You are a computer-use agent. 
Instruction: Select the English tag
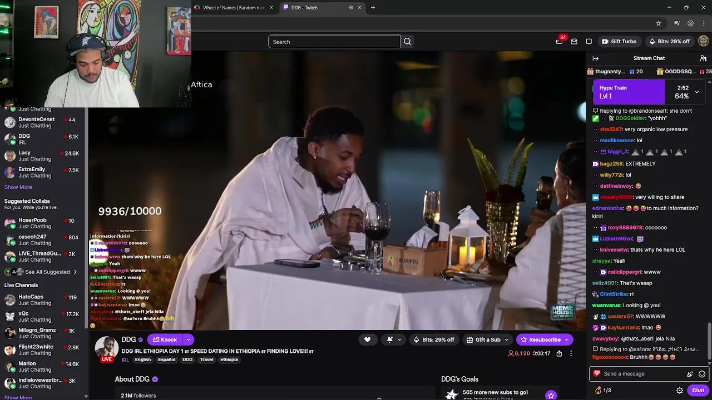[x=142, y=359]
